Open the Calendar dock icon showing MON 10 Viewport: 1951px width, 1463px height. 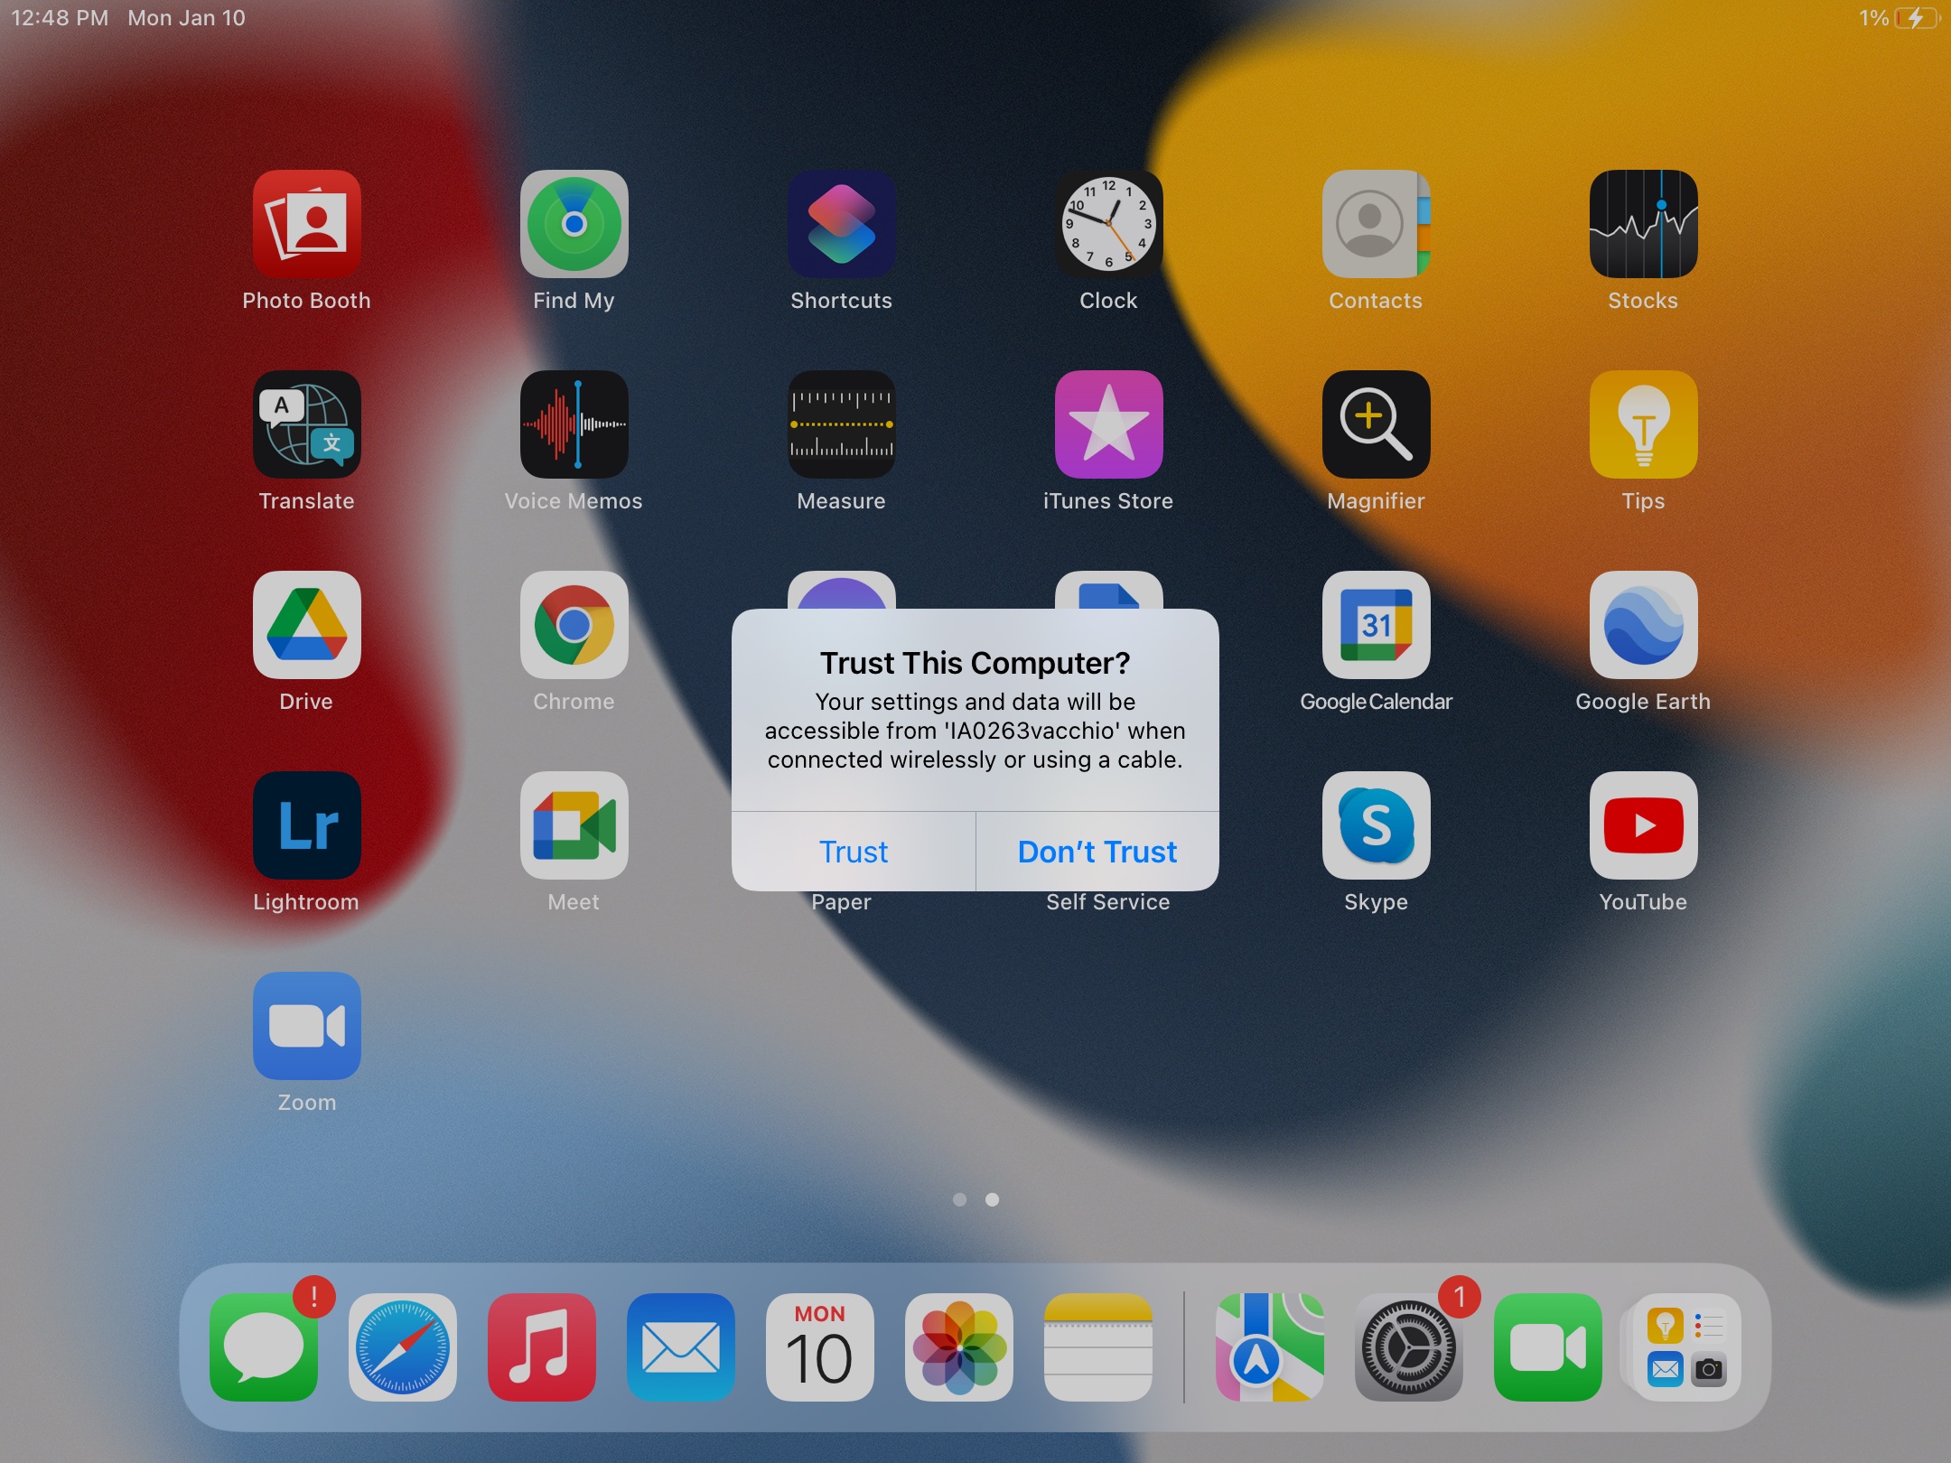(820, 1347)
